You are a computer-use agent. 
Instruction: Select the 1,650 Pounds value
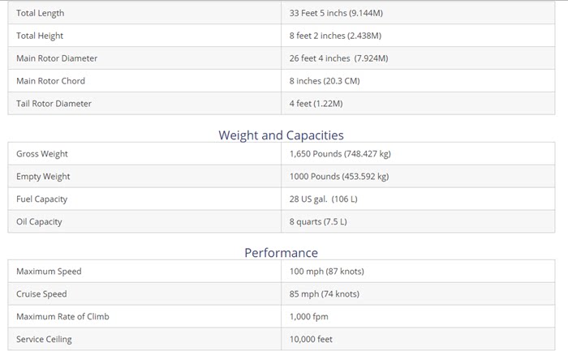pyautogui.click(x=340, y=154)
